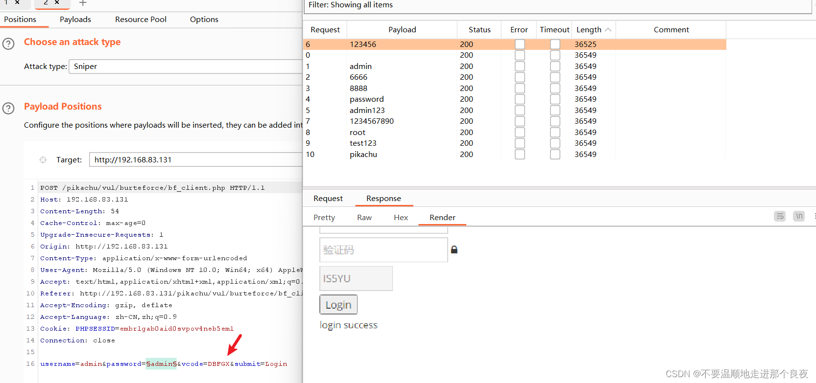Screen dimensions: 816x383
Task: Toggle Error checkbox for payload 123456
Action: click(520, 44)
